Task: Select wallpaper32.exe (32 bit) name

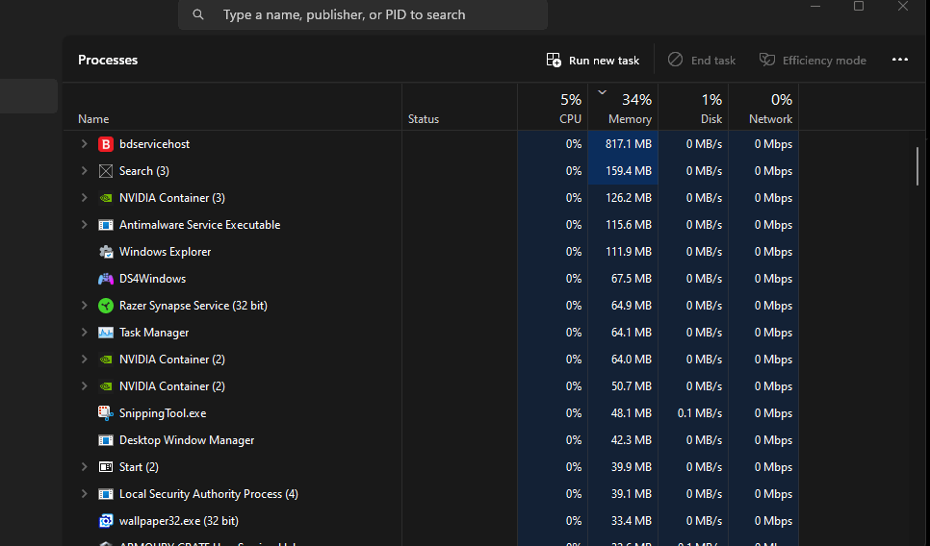Action: click(x=178, y=521)
